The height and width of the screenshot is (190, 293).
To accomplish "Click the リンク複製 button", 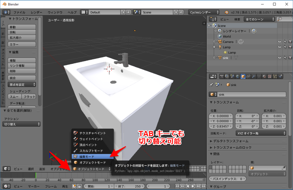I will point(22,66).
